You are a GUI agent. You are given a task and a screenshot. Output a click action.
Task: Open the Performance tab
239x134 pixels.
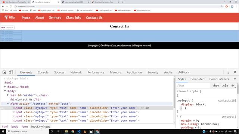[96, 73]
